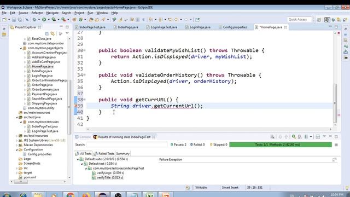Viewport: 350px width, 197px height.
Task: Collapse the com.mystore.pageobjects package
Action: [x=21, y=48]
